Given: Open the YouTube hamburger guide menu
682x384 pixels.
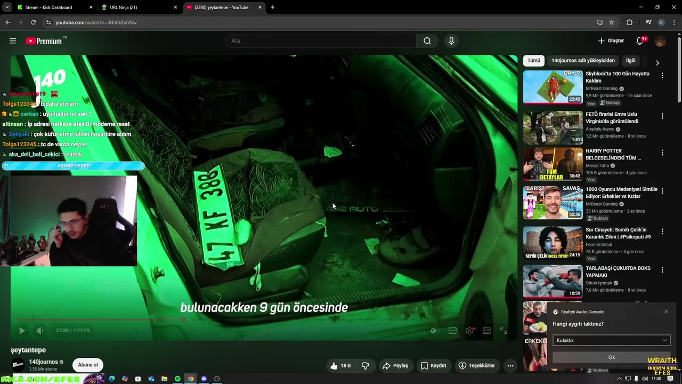Looking at the screenshot, I should coord(13,41).
